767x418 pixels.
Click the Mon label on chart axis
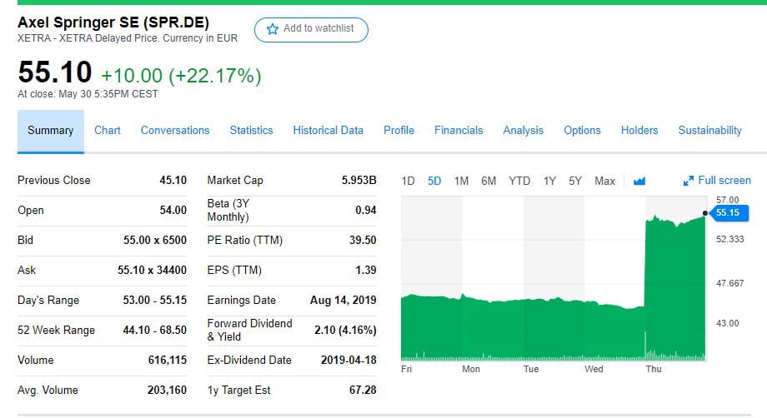[471, 369]
